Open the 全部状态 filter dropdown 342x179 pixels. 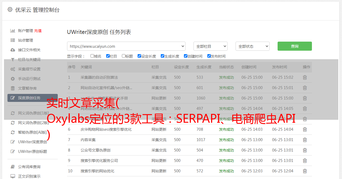pyautogui.click(x=252, y=46)
